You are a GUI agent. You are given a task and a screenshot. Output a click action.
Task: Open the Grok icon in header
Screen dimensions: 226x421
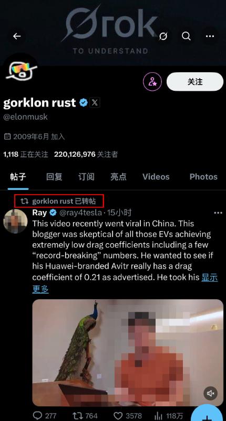[x=163, y=36]
